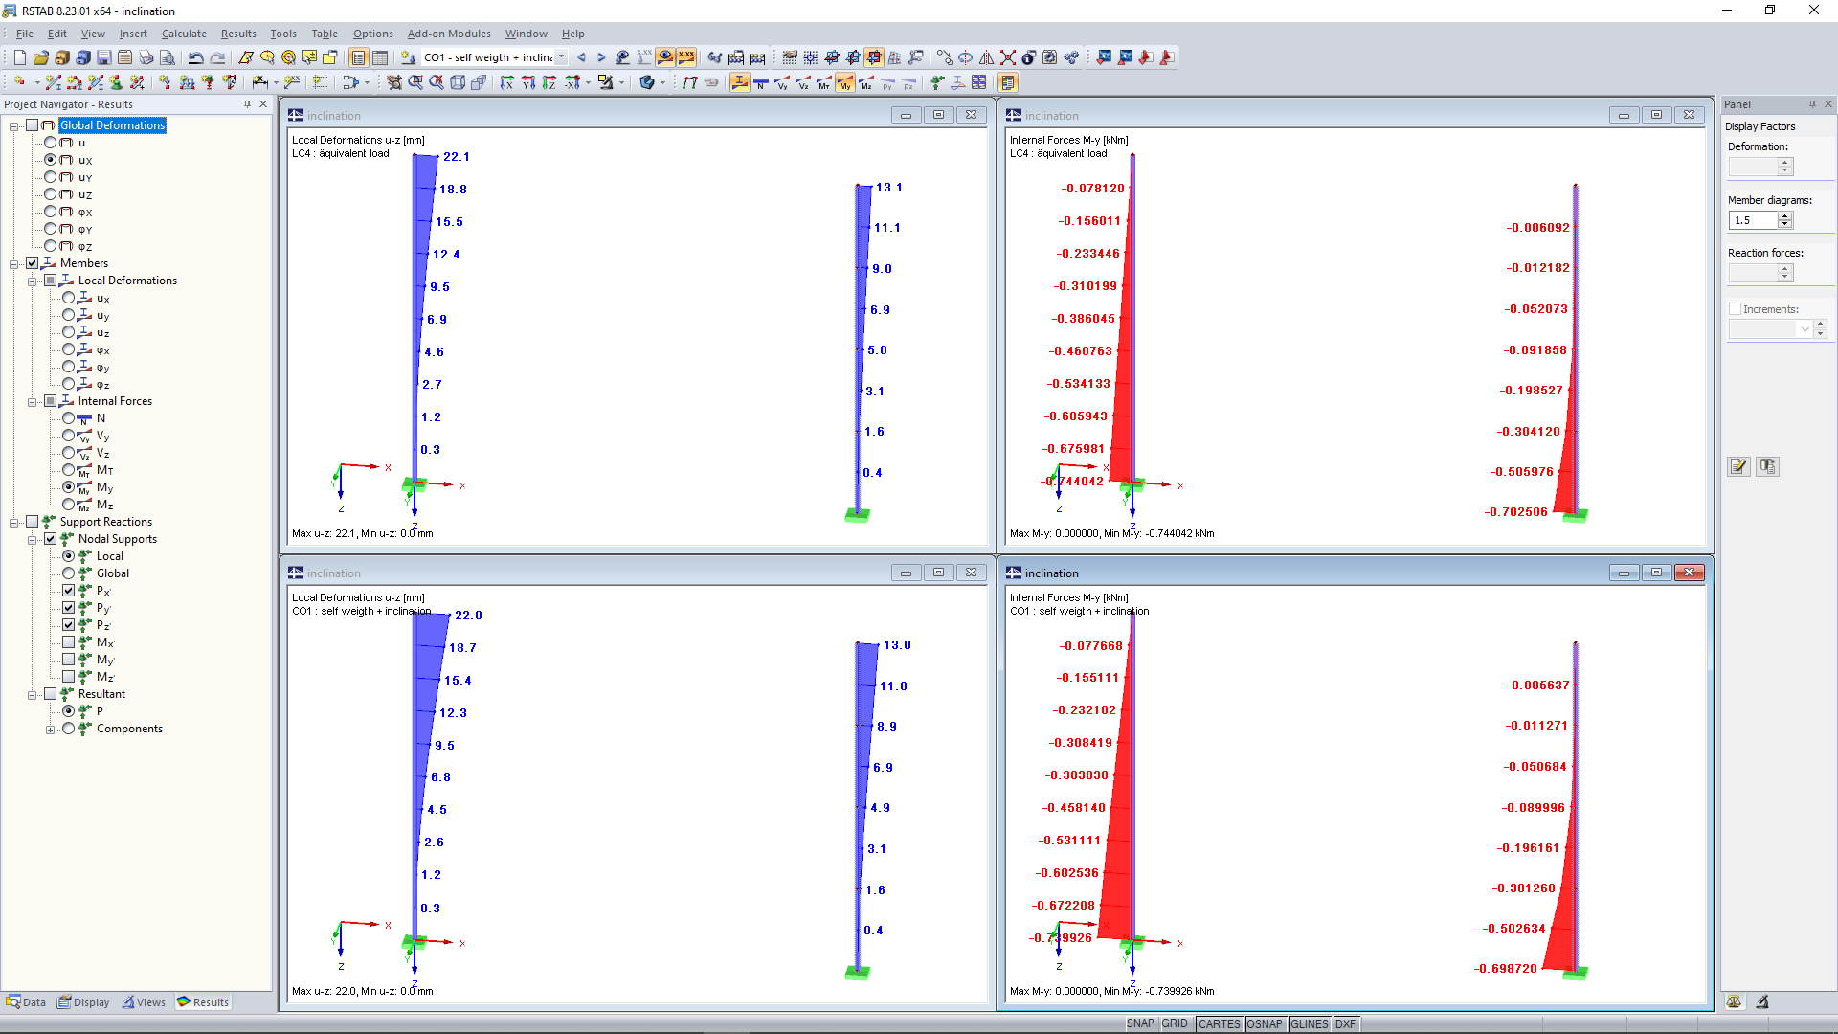Click the N axial force toolbar icon

pyautogui.click(x=760, y=83)
